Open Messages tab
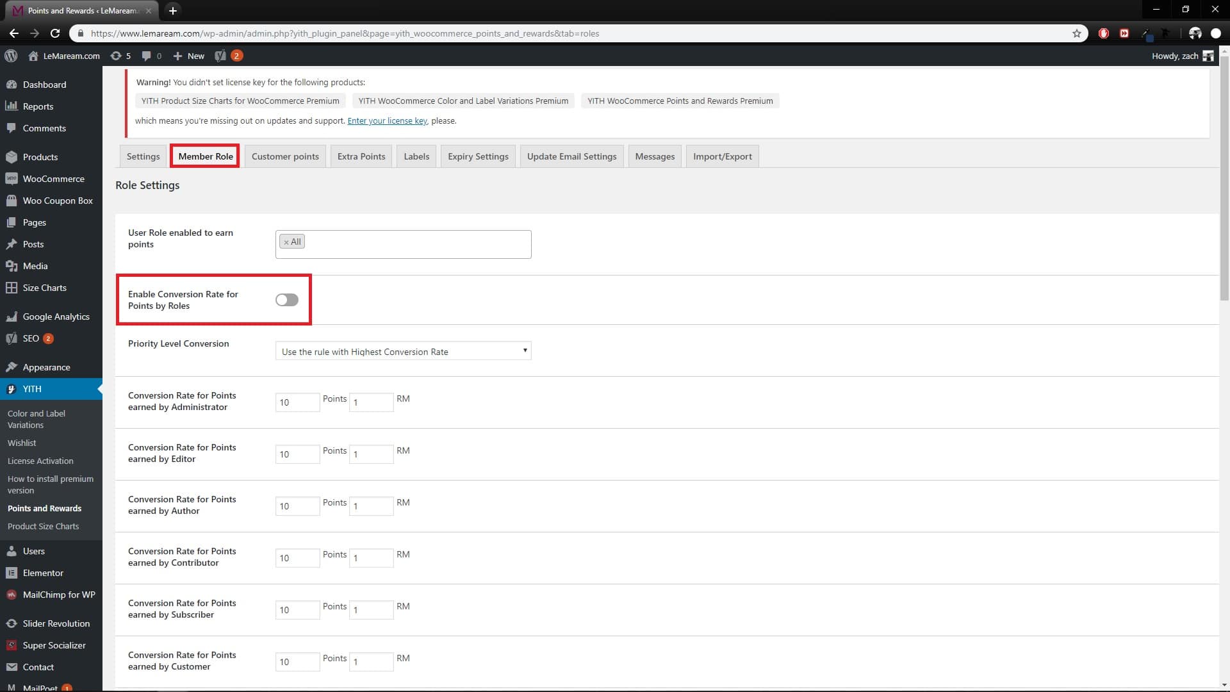1230x692 pixels. pyautogui.click(x=655, y=156)
